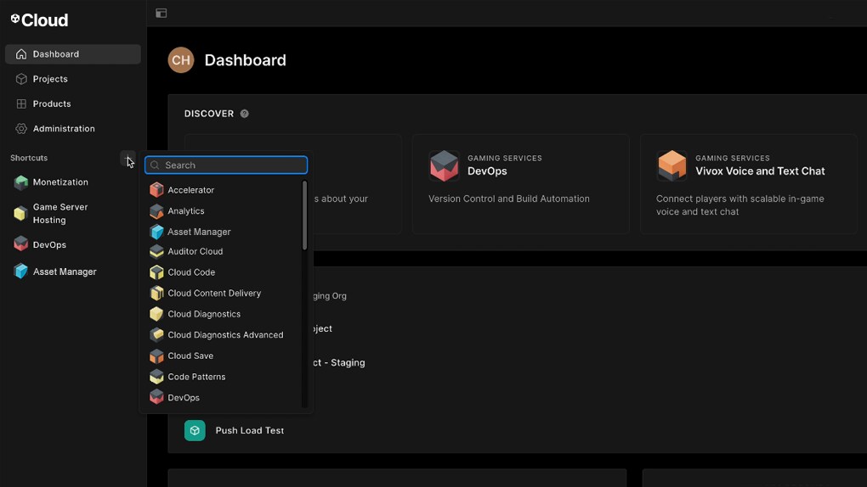Image resolution: width=867 pixels, height=487 pixels.
Task: Click the Game Server Hosting shortcut icon
Action: point(21,214)
